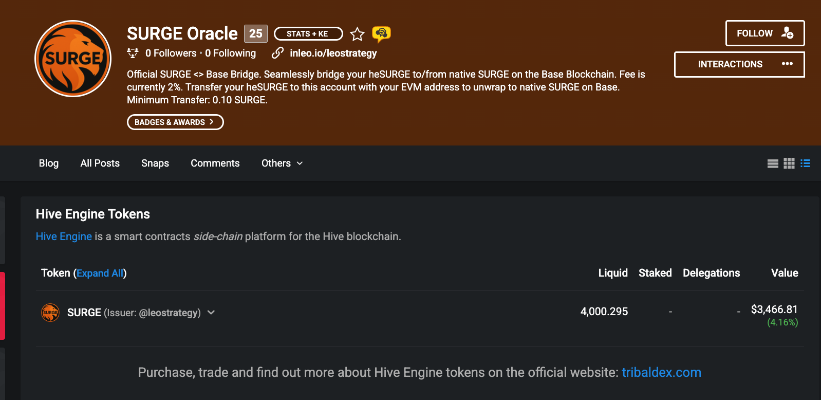Viewport: 821px width, 400px height.
Task: Switch to compact list layout view
Action: click(805, 163)
